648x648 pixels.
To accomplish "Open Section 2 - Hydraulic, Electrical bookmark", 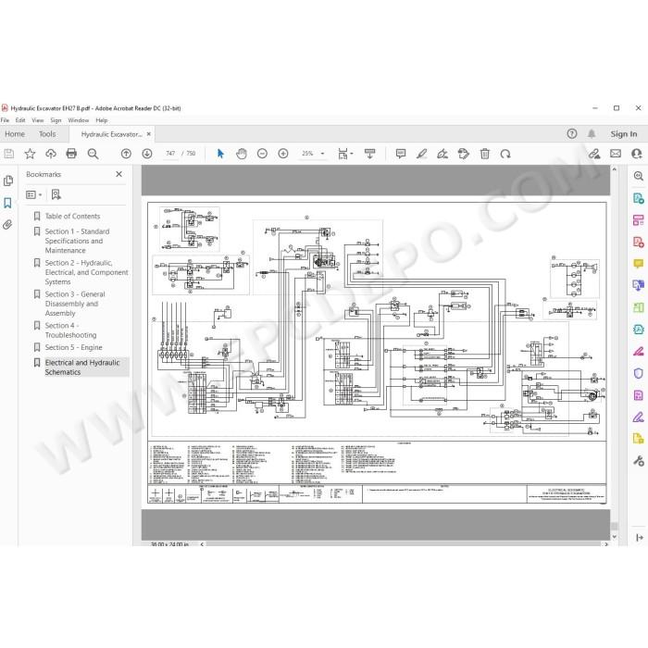I will click(86, 272).
